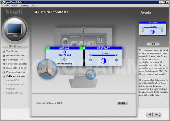The image size is (170, 121).
Task: Click the zoomed finger-pressing-button circle image
Action: [47, 69]
